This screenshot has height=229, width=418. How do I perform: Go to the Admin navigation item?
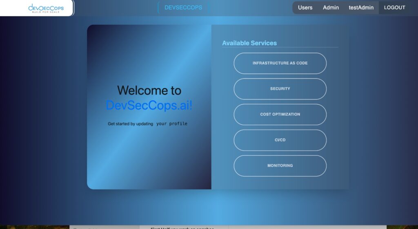[x=331, y=7]
